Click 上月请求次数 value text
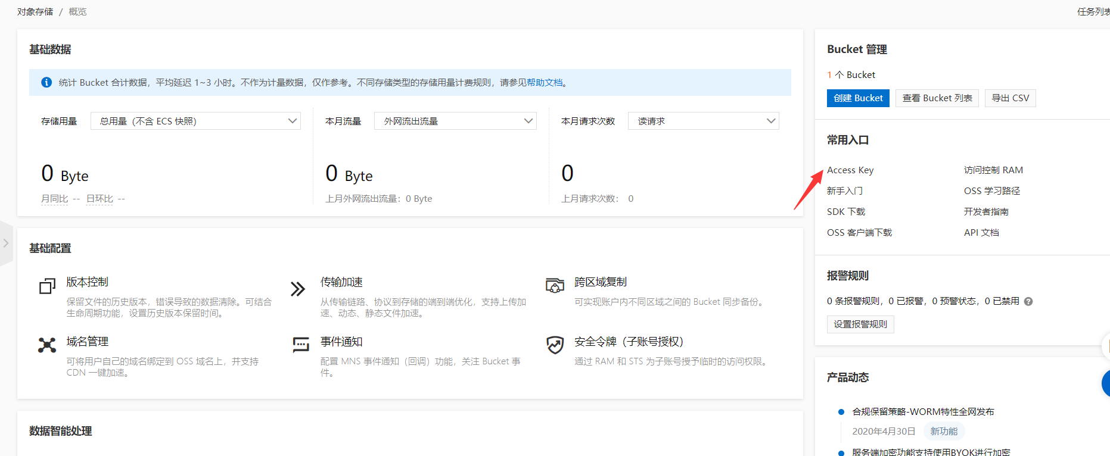The height and width of the screenshot is (456, 1110). pos(597,199)
